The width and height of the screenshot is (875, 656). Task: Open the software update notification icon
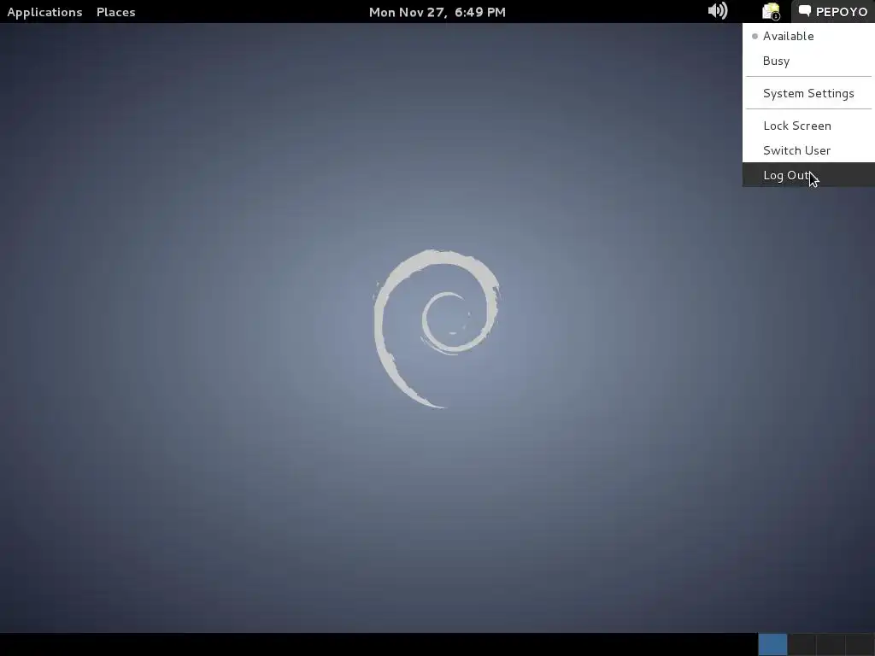pyautogui.click(x=772, y=11)
